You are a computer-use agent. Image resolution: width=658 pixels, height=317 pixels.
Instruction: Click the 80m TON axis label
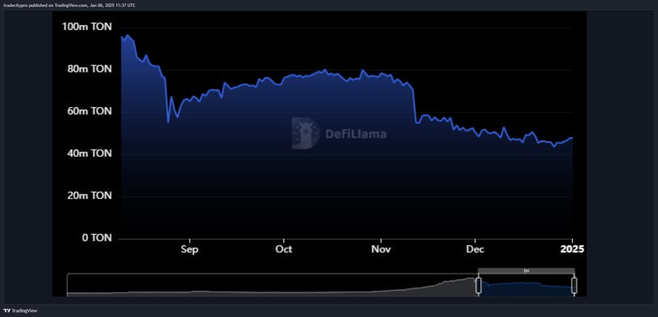[x=90, y=69]
